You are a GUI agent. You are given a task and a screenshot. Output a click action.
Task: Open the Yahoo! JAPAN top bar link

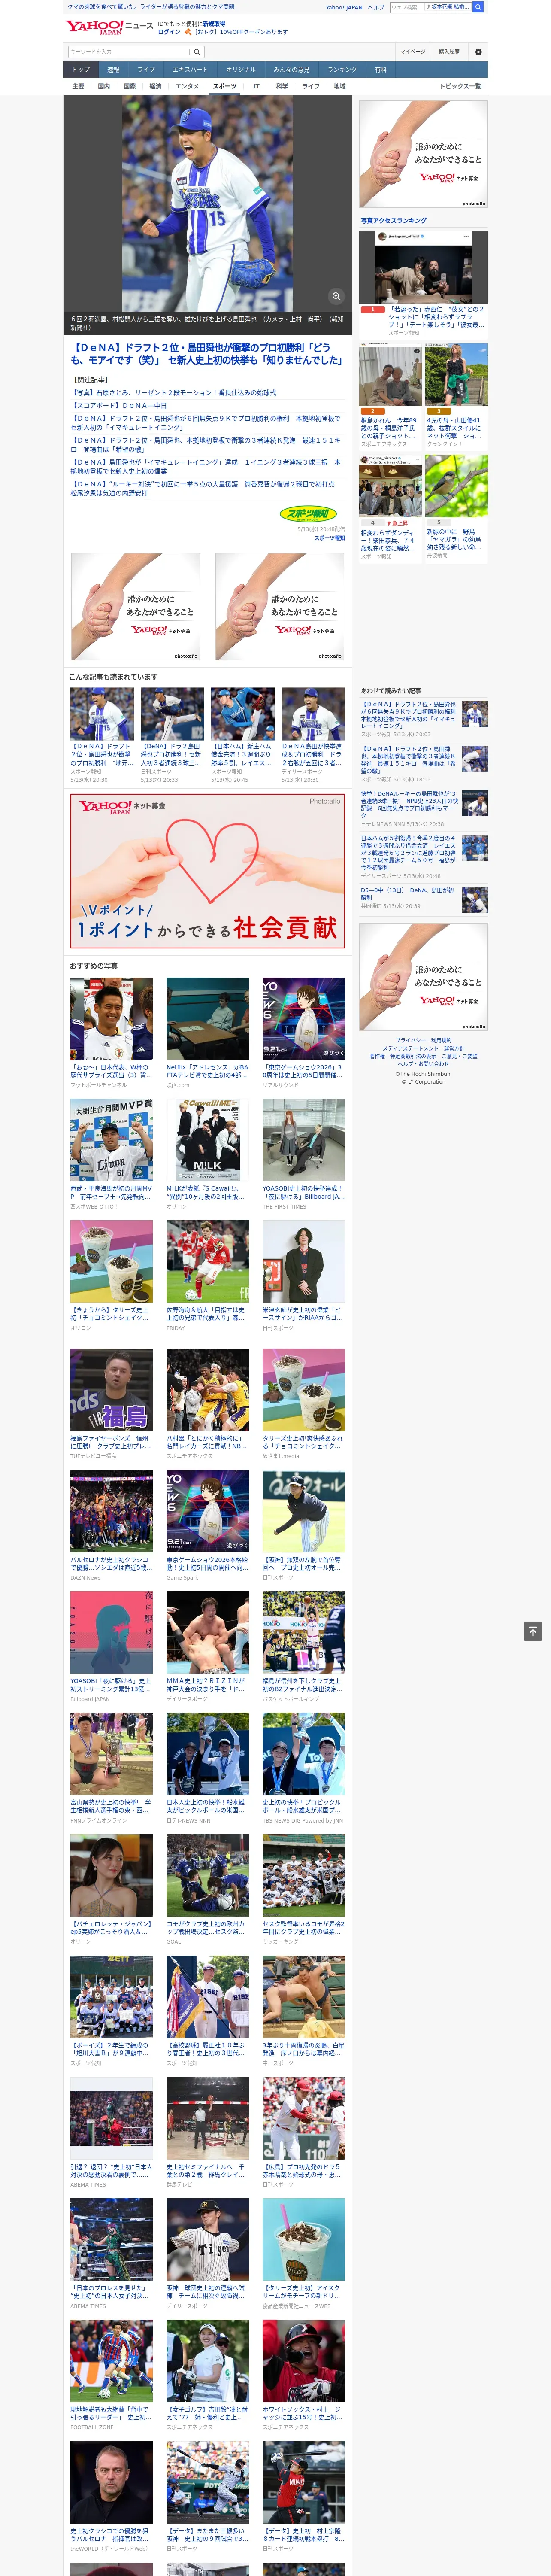pyautogui.click(x=344, y=7)
